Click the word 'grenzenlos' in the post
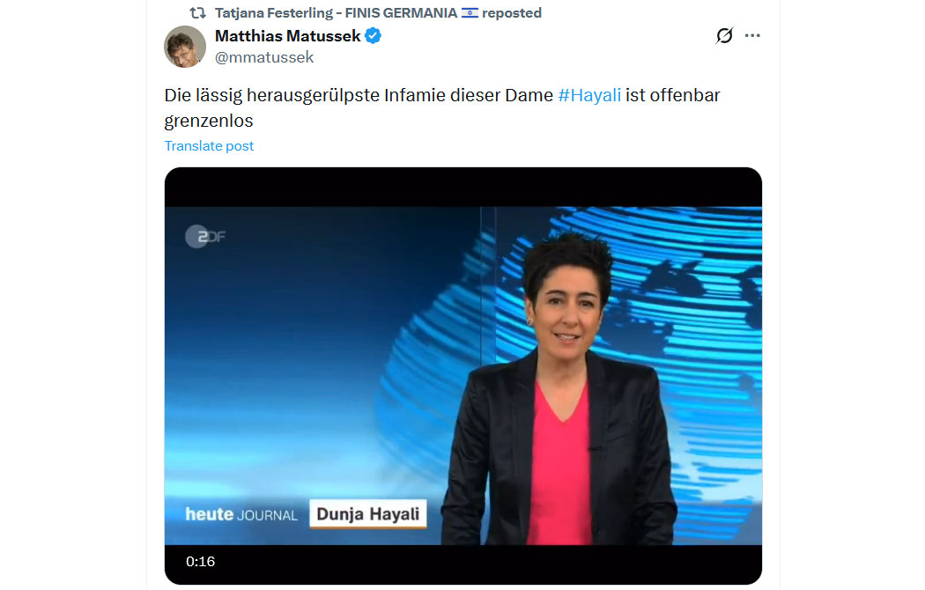 click(x=209, y=121)
